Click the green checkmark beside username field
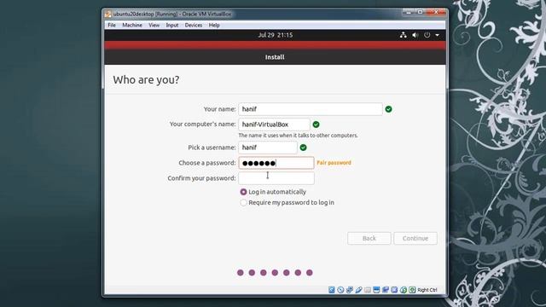Screen dimensions: 546x307 (x=304, y=148)
